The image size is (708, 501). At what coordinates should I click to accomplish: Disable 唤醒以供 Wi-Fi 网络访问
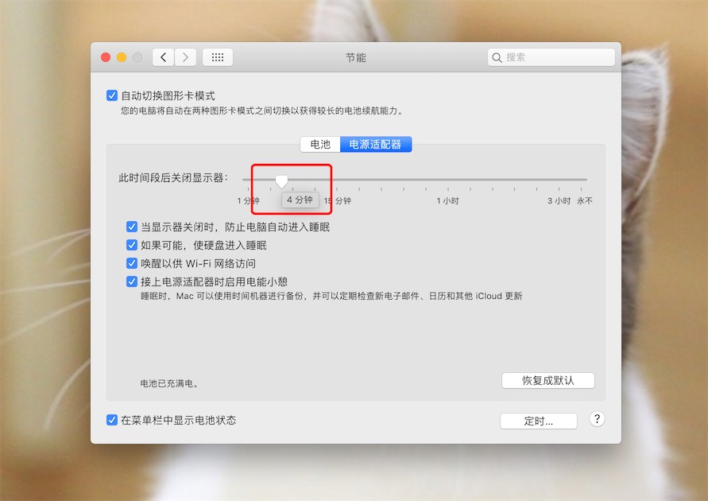click(132, 263)
